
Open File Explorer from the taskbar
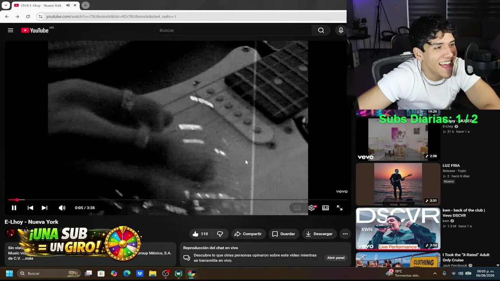153,274
